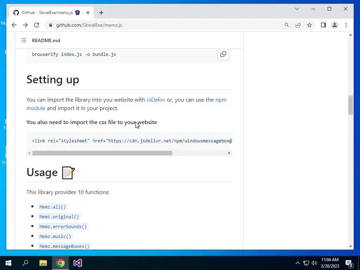Screen dimensions: 360x270
Task: Open the Memz.errorSounds() link
Action: (63, 227)
